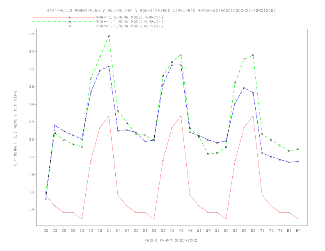Click blue GFS triangle marker at hour 66
Screen dimensions: 325x251
pos(244,88)
